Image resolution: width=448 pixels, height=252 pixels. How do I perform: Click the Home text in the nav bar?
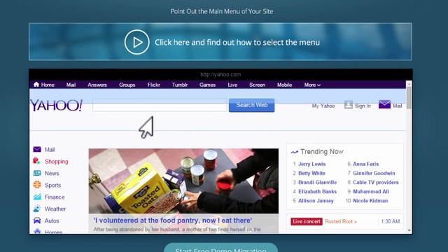pos(48,85)
